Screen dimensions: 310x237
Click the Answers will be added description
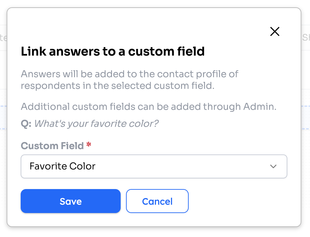[x=129, y=80]
